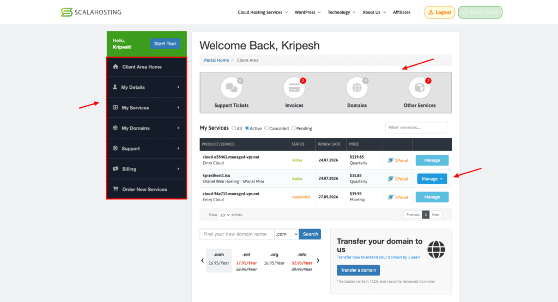Expand the My Details submenu arrow

178,87
